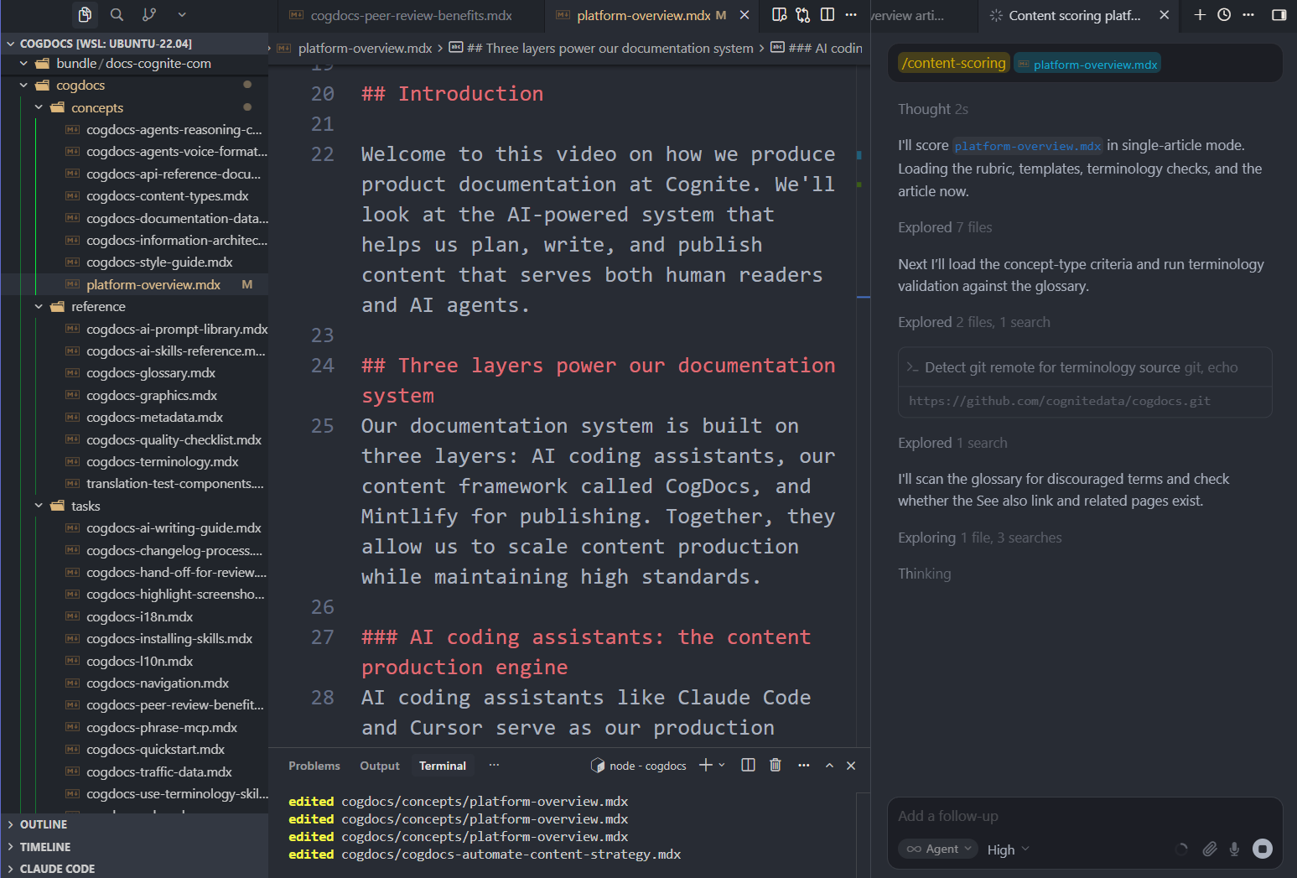The width and height of the screenshot is (1297, 878).
Task: Switch to the Output panel tab
Action: tap(380, 766)
